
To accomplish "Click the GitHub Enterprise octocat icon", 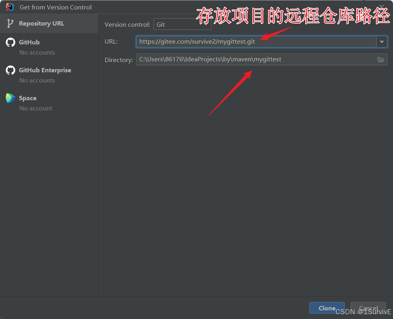I will [11, 70].
